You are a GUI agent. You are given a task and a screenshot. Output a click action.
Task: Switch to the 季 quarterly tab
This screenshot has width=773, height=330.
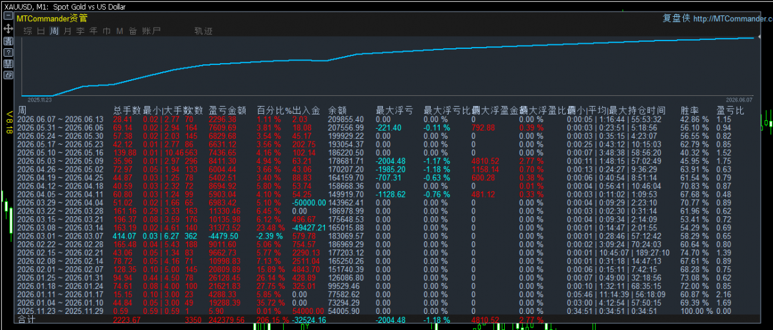pos(81,31)
